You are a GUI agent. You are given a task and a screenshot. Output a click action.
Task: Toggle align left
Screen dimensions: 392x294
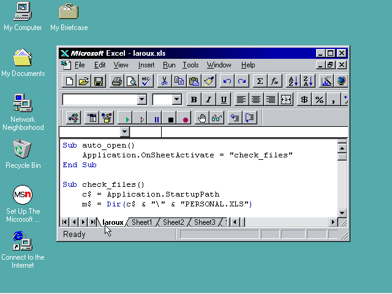(241, 99)
